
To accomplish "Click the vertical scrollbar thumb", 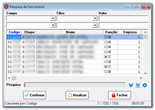I will (x=145, y=37).
